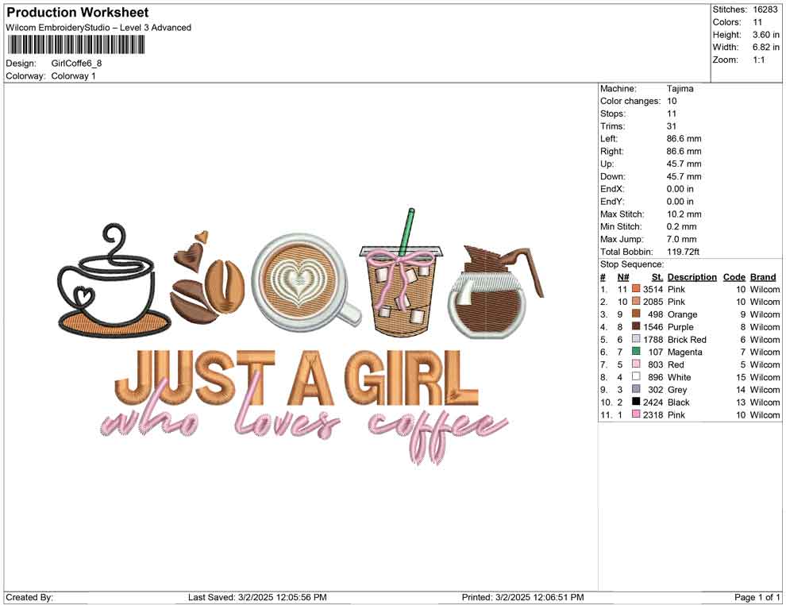Image resolution: width=786 pixels, height=605 pixels.
Task: Select the Orange 498 color swatch
Action: [635, 314]
